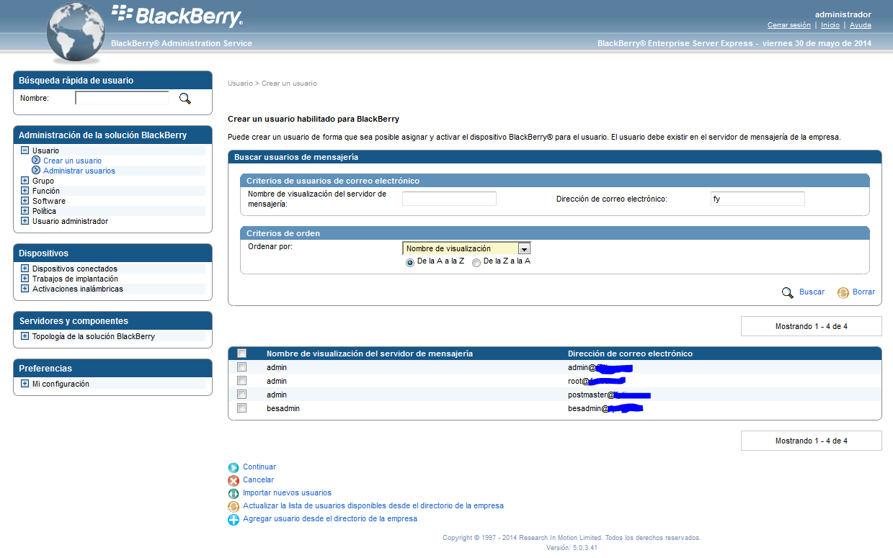Click the Política label in the tree
Screen dimensions: 893x558
coord(44,211)
